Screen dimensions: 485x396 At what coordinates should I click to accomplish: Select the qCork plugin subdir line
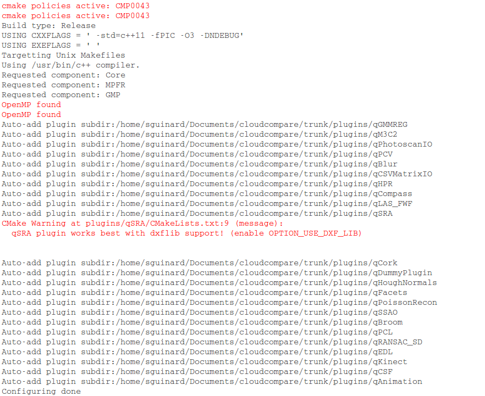click(x=200, y=263)
